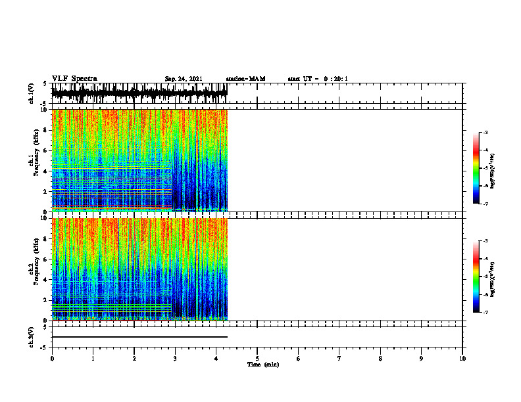Click the "-3" label on ch.2 colour bar
Viewport: 521px width, 402px height.
[485, 241]
